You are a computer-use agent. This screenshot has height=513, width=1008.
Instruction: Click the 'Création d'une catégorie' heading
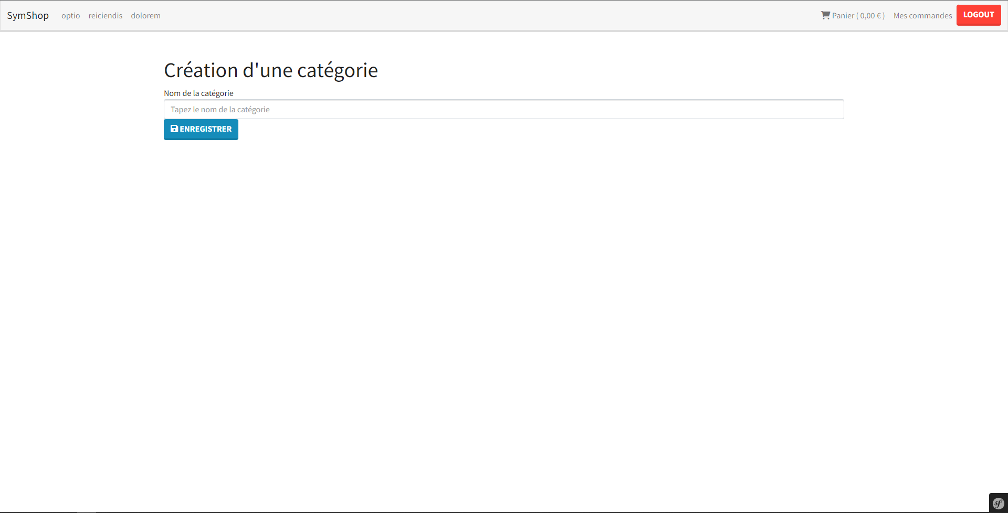270,70
